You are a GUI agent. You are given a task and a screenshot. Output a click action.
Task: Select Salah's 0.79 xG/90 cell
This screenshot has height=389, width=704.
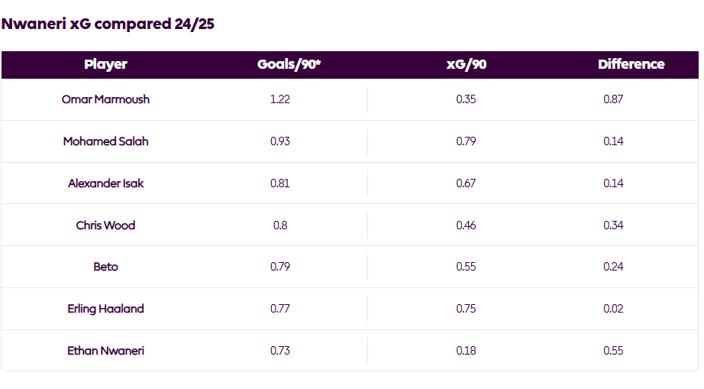click(466, 141)
